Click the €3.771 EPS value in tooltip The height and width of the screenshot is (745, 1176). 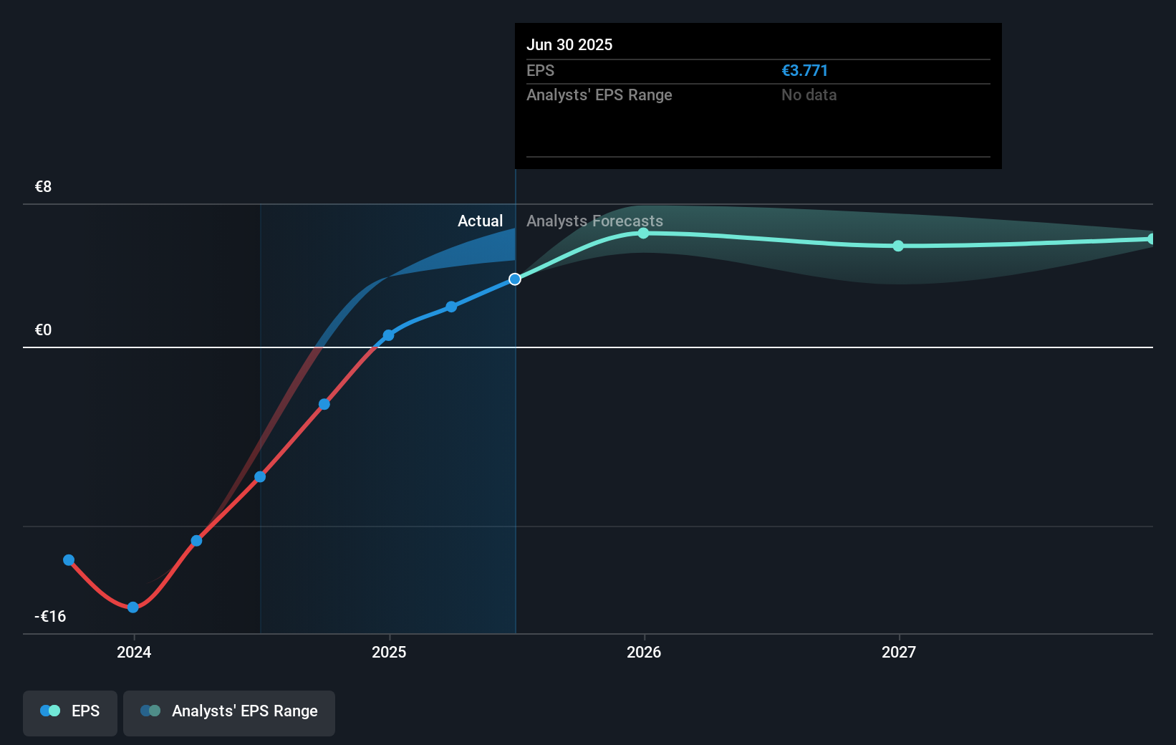[x=804, y=70]
